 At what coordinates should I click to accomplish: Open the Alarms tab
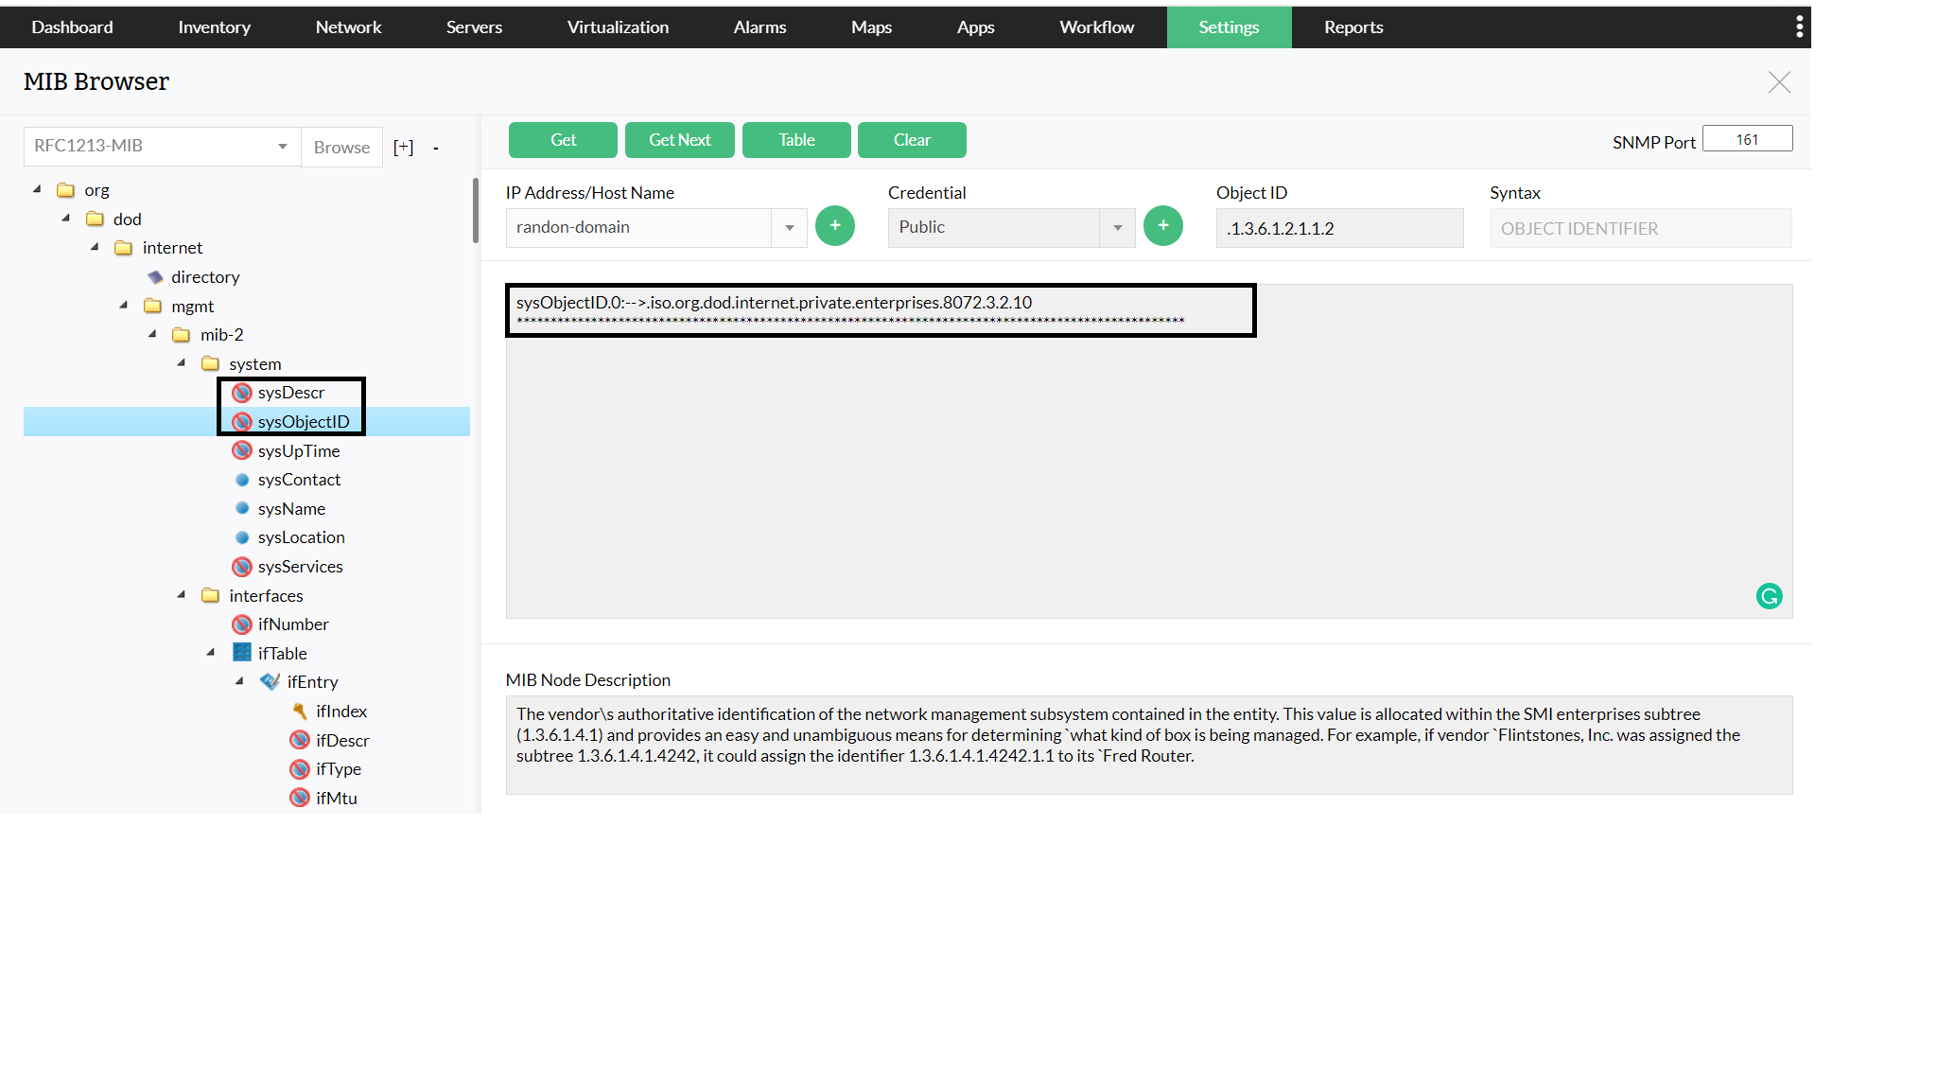(x=759, y=27)
